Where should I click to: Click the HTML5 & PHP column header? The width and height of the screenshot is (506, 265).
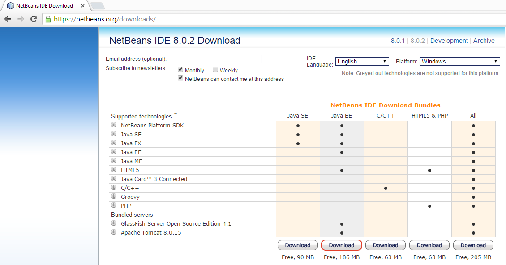[x=429, y=116]
